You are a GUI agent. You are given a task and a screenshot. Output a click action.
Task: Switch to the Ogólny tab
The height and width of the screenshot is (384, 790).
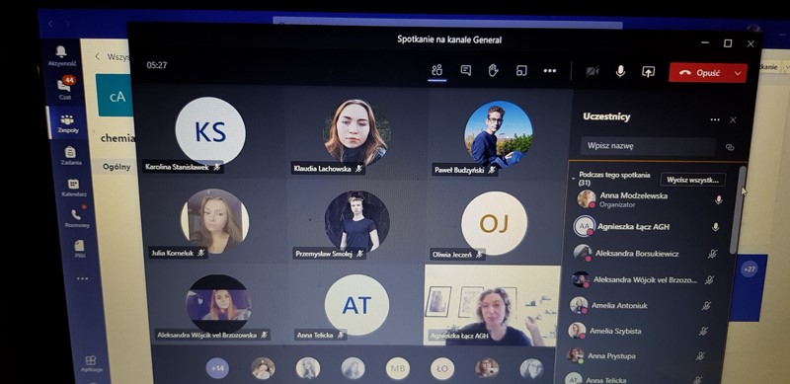click(x=117, y=167)
